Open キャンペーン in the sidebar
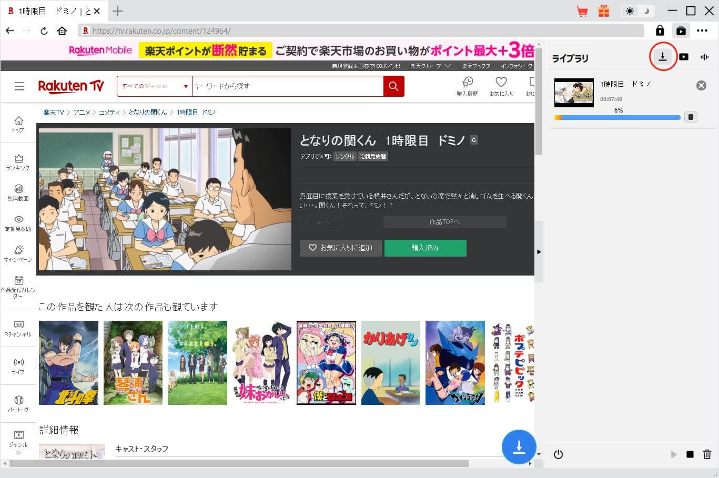Screen dimensions: 719x478 (x=18, y=254)
